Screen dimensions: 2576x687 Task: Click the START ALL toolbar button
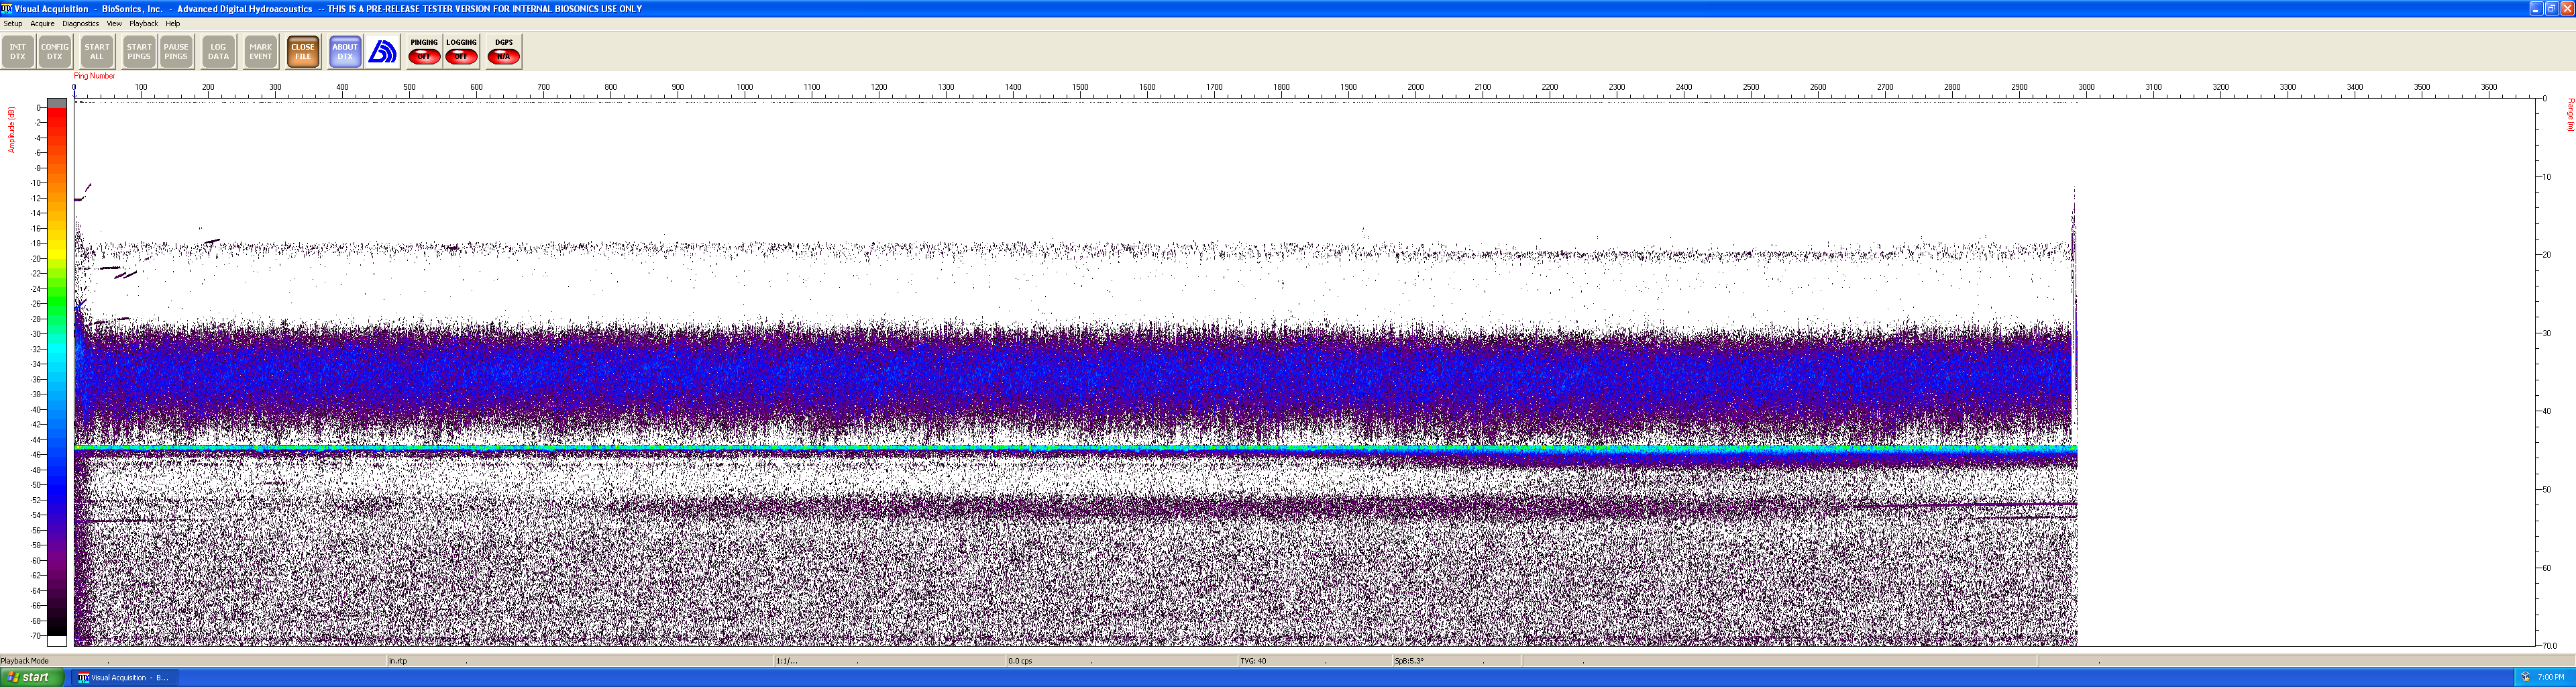(97, 52)
